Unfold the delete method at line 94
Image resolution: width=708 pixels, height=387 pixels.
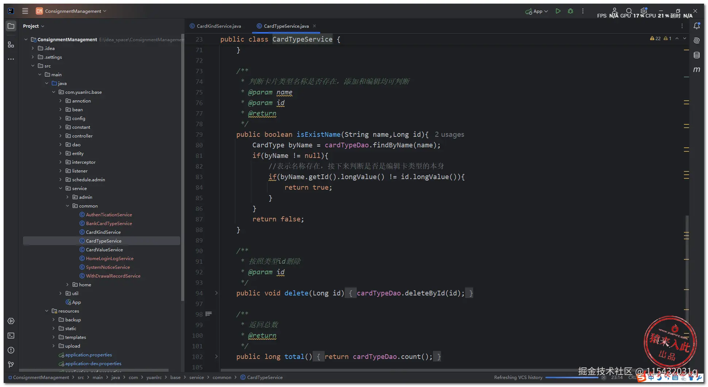coord(216,293)
